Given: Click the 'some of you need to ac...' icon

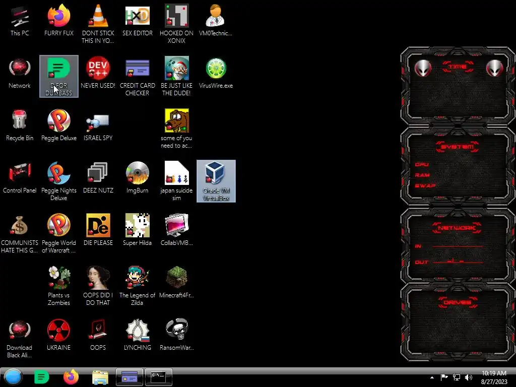Looking at the screenshot, I should point(176,128).
